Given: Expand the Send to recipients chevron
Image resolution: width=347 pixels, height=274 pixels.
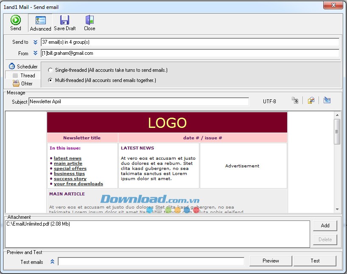Looking at the screenshot, I should click(x=36, y=42).
